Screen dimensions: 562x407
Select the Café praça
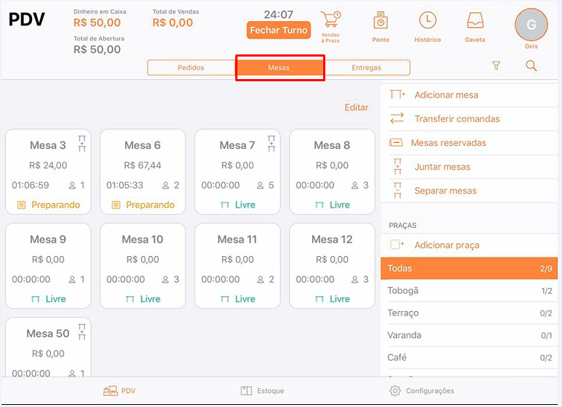pyautogui.click(x=469, y=357)
